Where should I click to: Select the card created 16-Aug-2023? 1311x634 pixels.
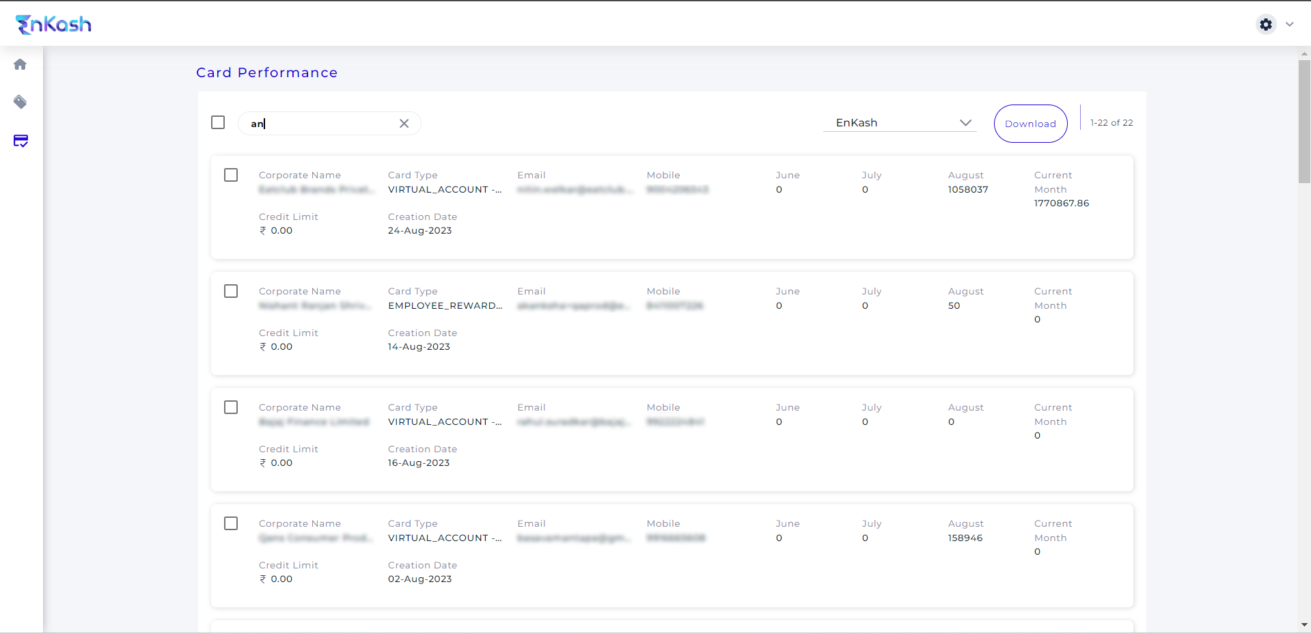pos(231,407)
